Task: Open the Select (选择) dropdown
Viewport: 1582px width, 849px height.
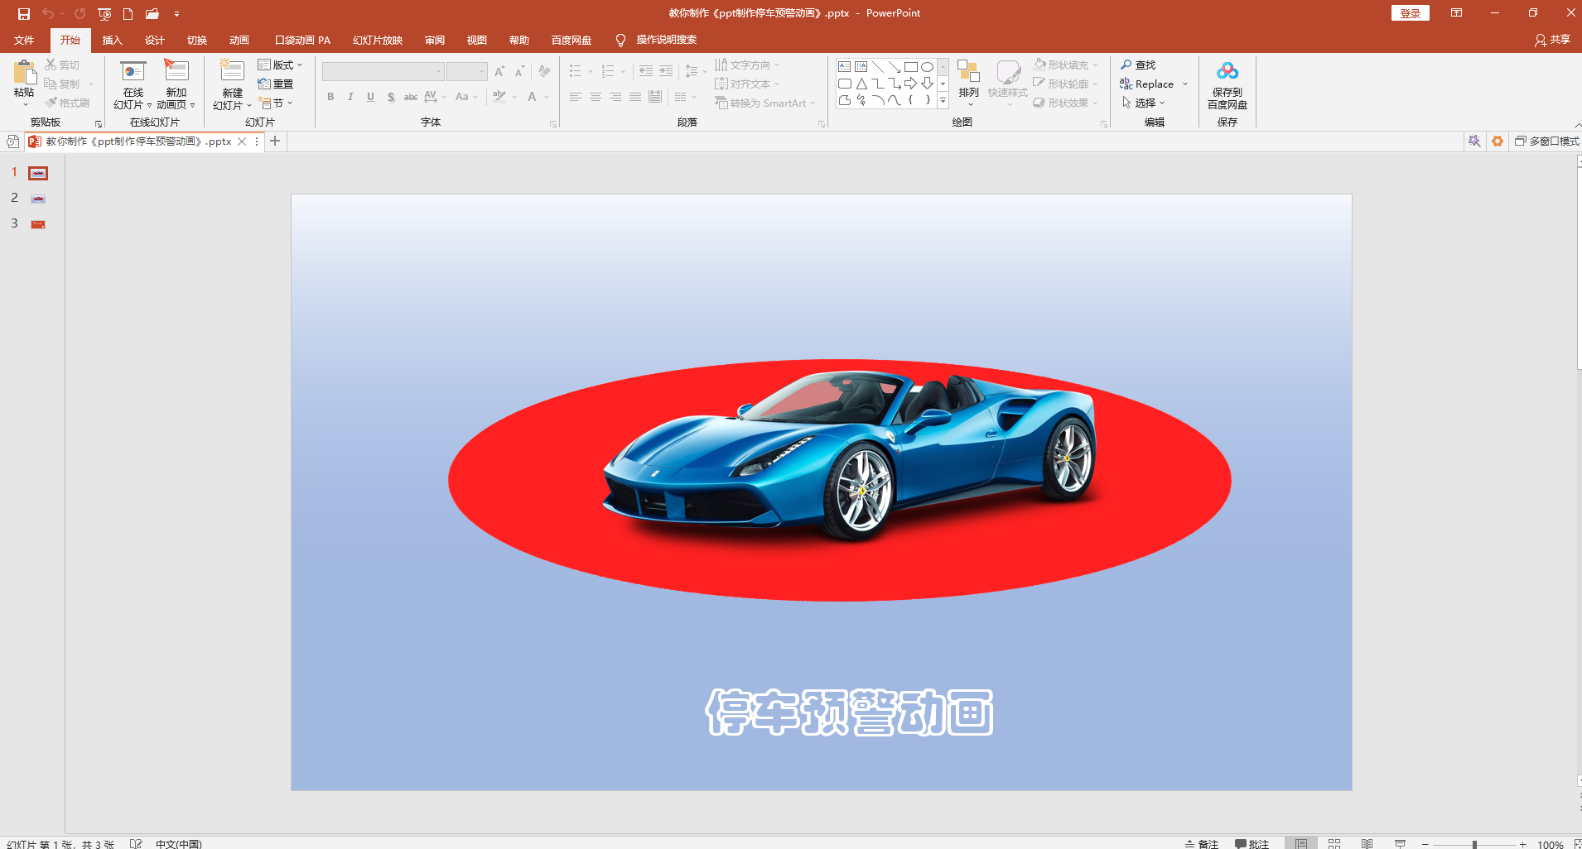Action: click(x=1144, y=103)
